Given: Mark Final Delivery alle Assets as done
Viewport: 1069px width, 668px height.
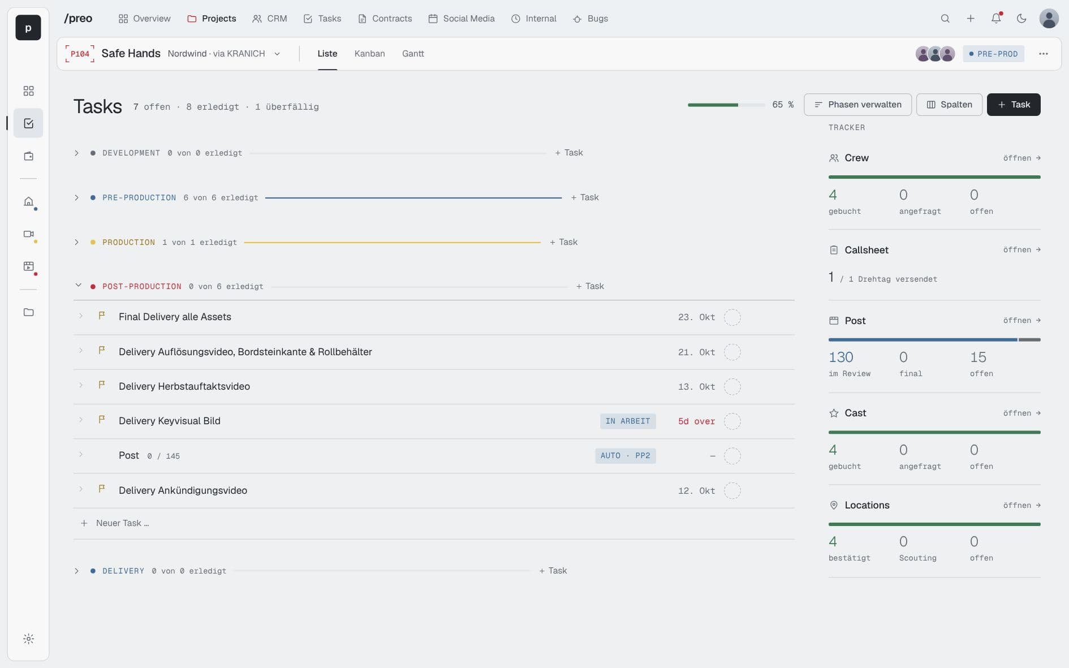Looking at the screenshot, I should 732,317.
